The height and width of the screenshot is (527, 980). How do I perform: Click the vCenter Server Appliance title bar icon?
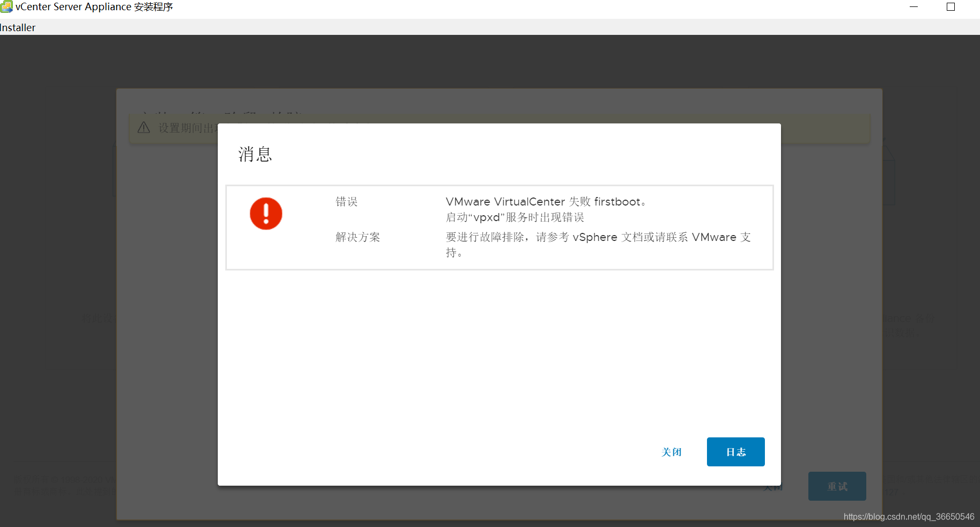click(6, 7)
